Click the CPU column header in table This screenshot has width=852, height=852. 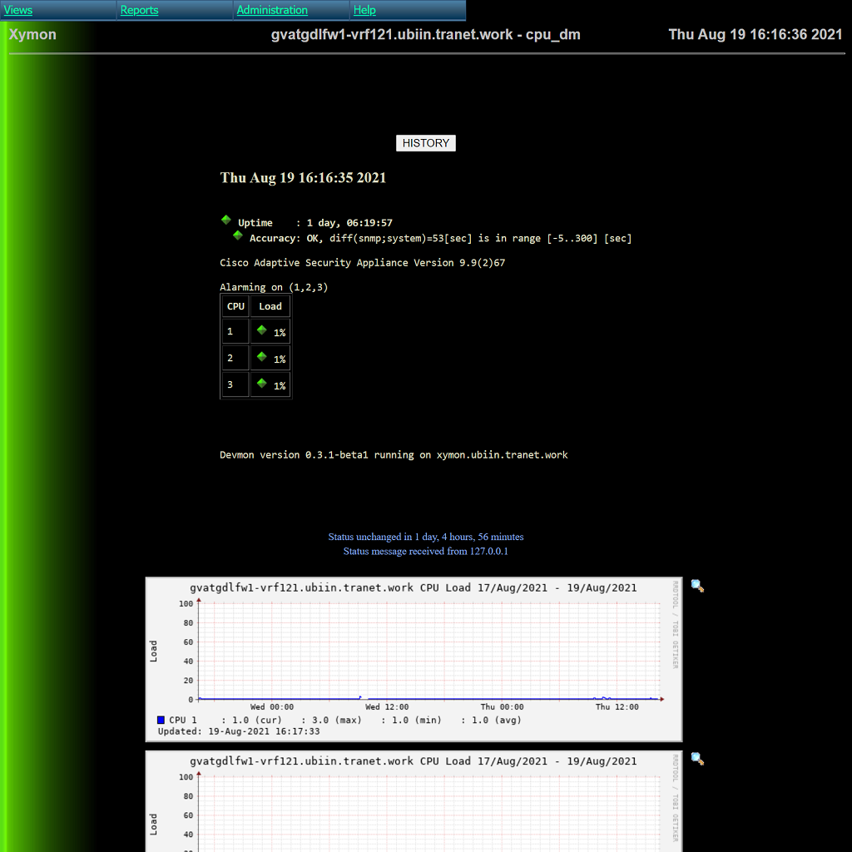(x=235, y=306)
